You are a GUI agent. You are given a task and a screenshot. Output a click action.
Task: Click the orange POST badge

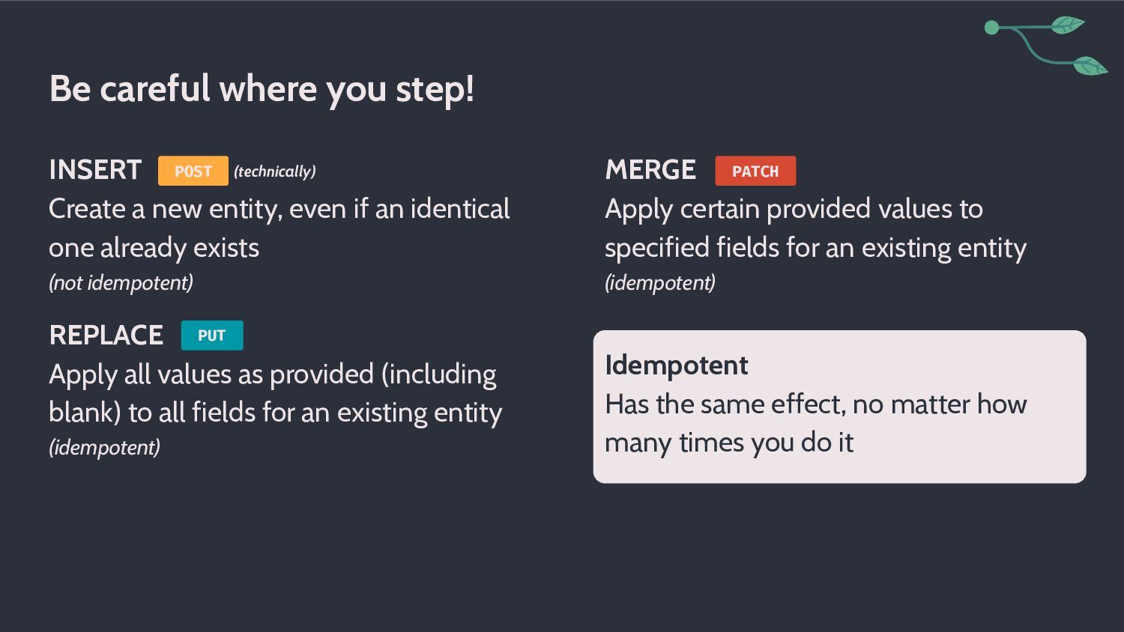pyautogui.click(x=193, y=171)
